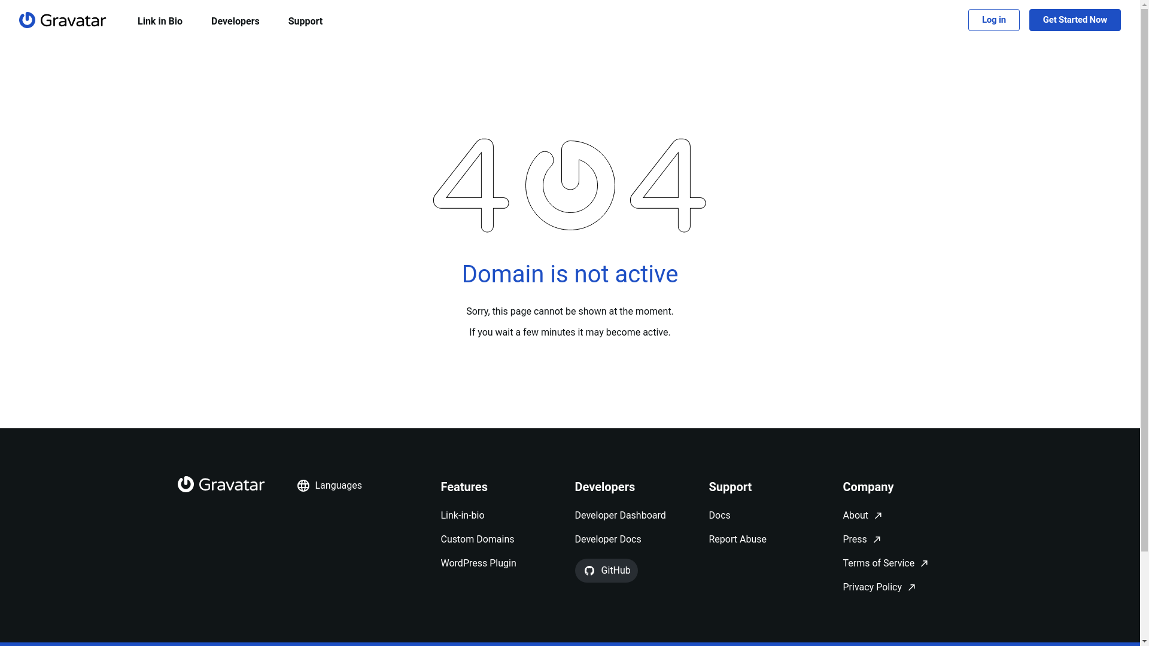Click arrow icon beside Privacy Policy

click(911, 587)
